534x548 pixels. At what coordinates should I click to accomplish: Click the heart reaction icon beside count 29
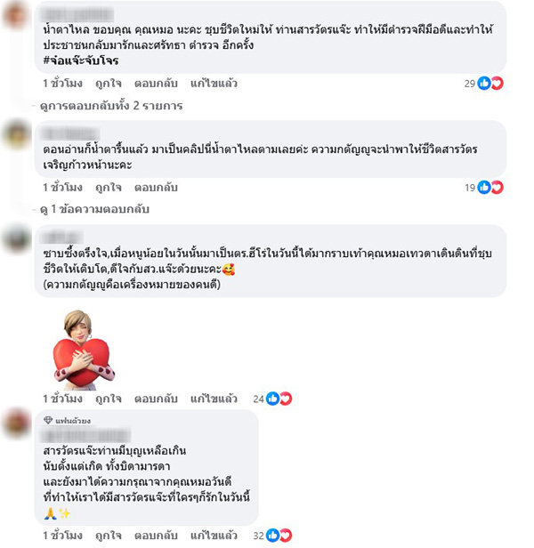(x=497, y=84)
